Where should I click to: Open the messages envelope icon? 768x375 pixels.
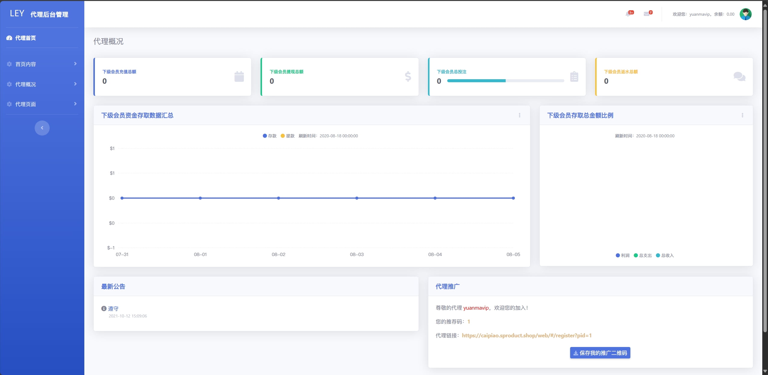click(647, 14)
